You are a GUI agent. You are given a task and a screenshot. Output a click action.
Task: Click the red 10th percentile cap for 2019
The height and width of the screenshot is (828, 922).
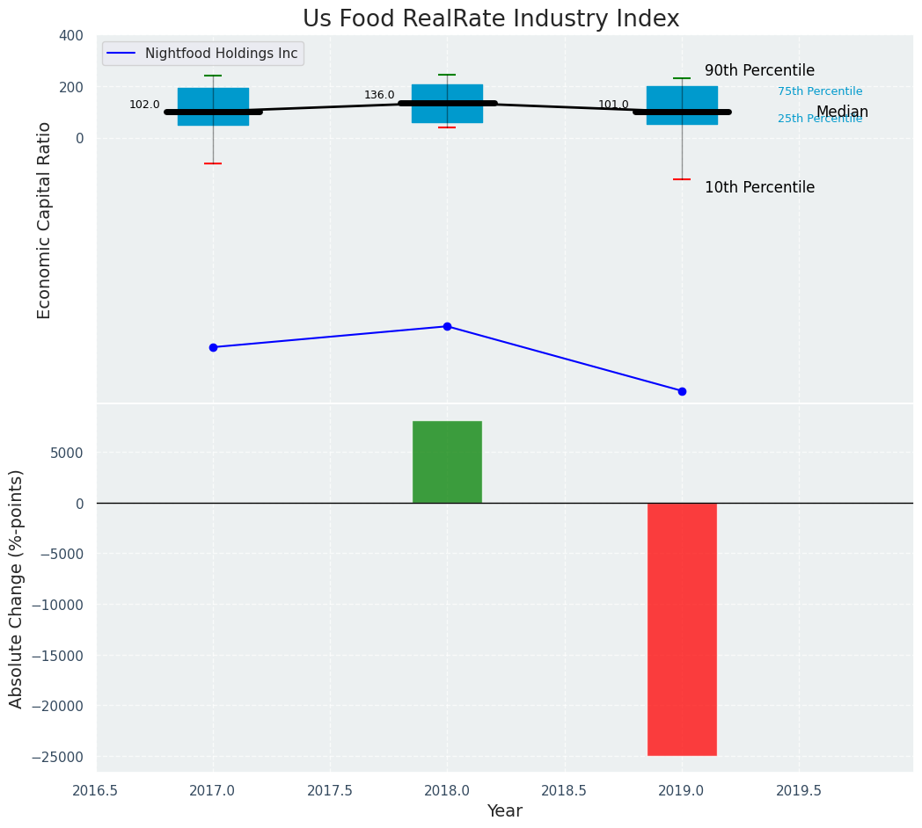[682, 179]
